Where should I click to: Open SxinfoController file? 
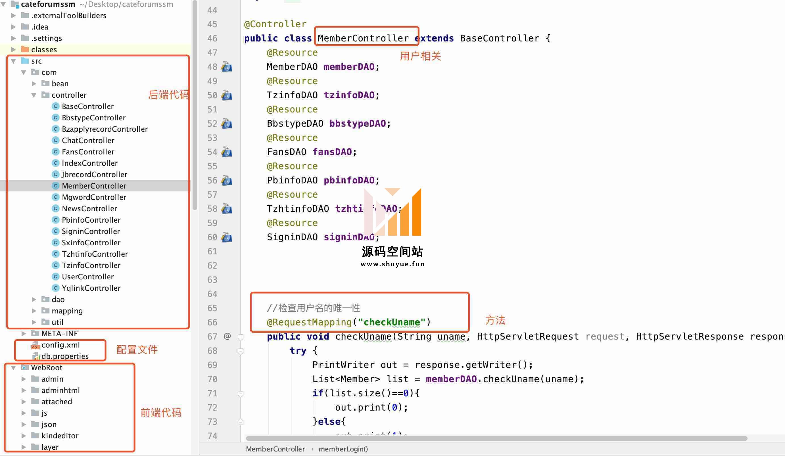click(91, 243)
